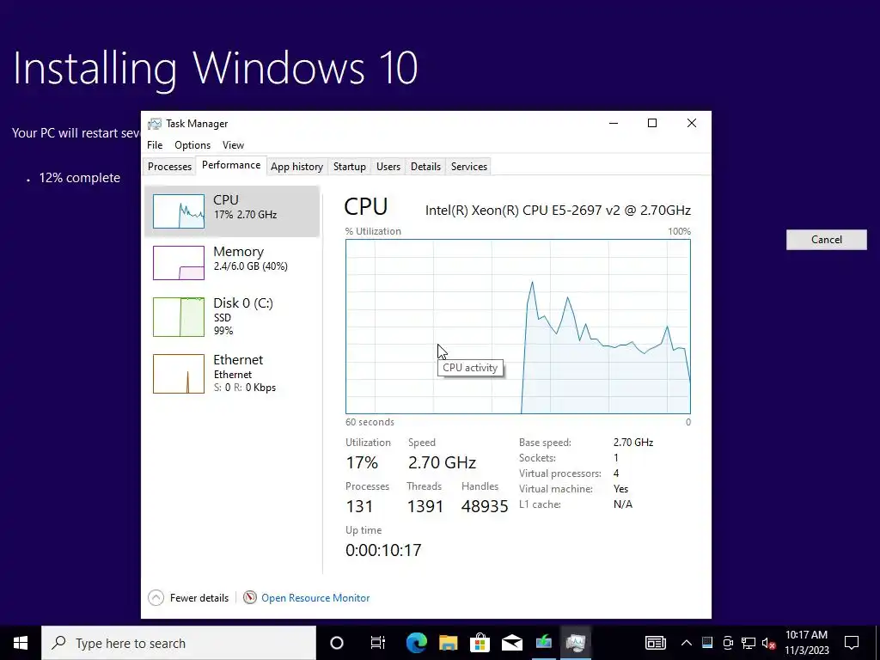Click the Task Manager taskbar icon
The width and height of the screenshot is (880, 660).
tap(576, 643)
